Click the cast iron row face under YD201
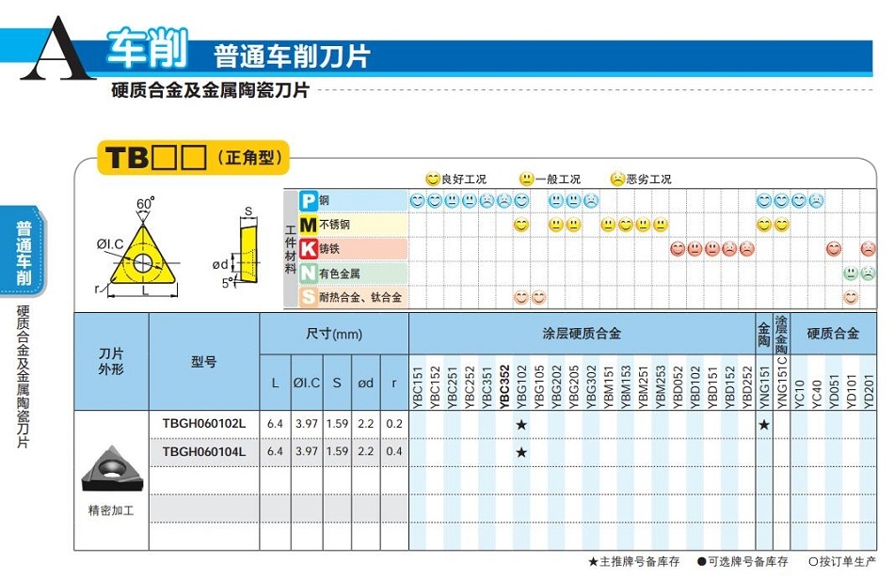 pyautogui.click(x=869, y=249)
